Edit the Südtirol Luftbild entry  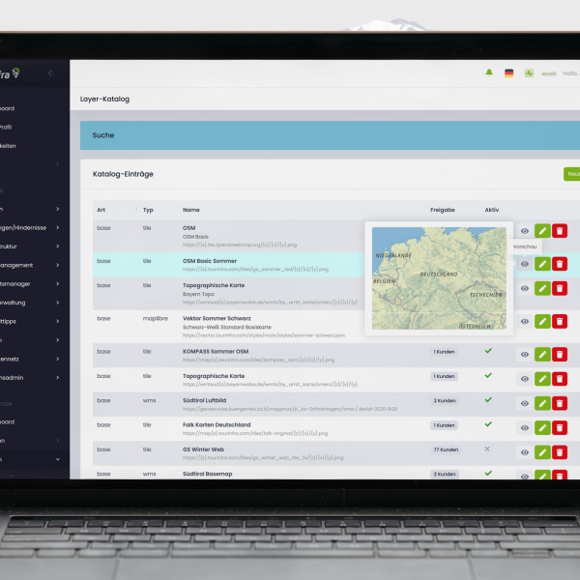542,403
